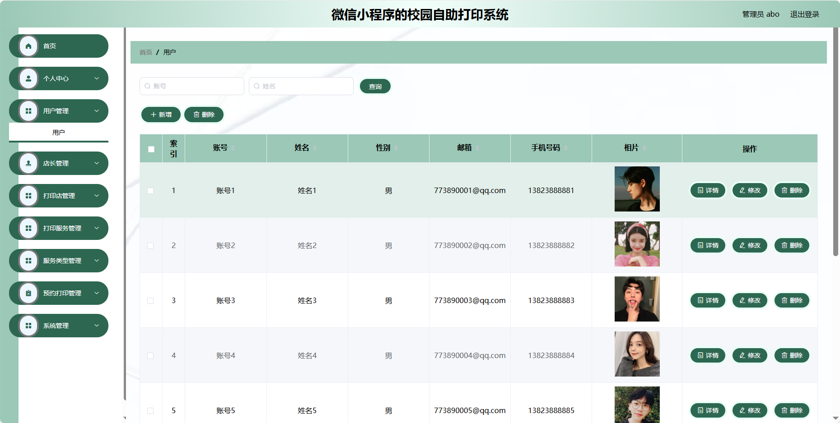840x423 pixels.
Task: Click the main page vertical scrollbar
Action: 835,142
